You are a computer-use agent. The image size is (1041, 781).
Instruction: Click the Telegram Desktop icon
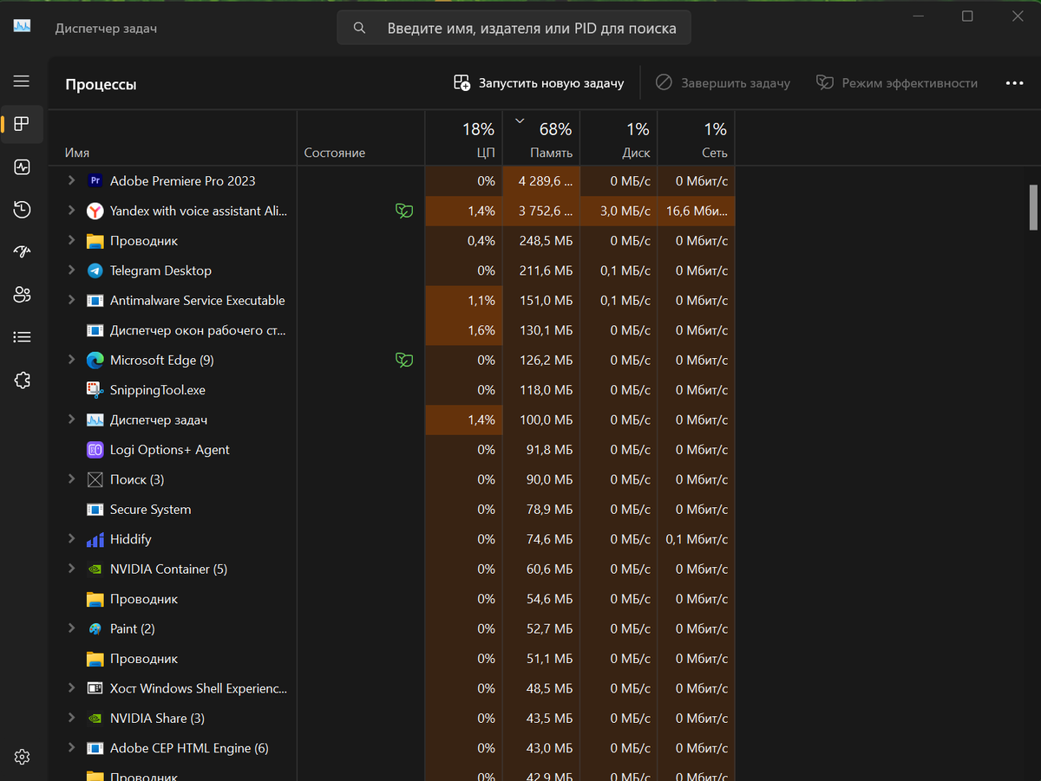click(95, 270)
